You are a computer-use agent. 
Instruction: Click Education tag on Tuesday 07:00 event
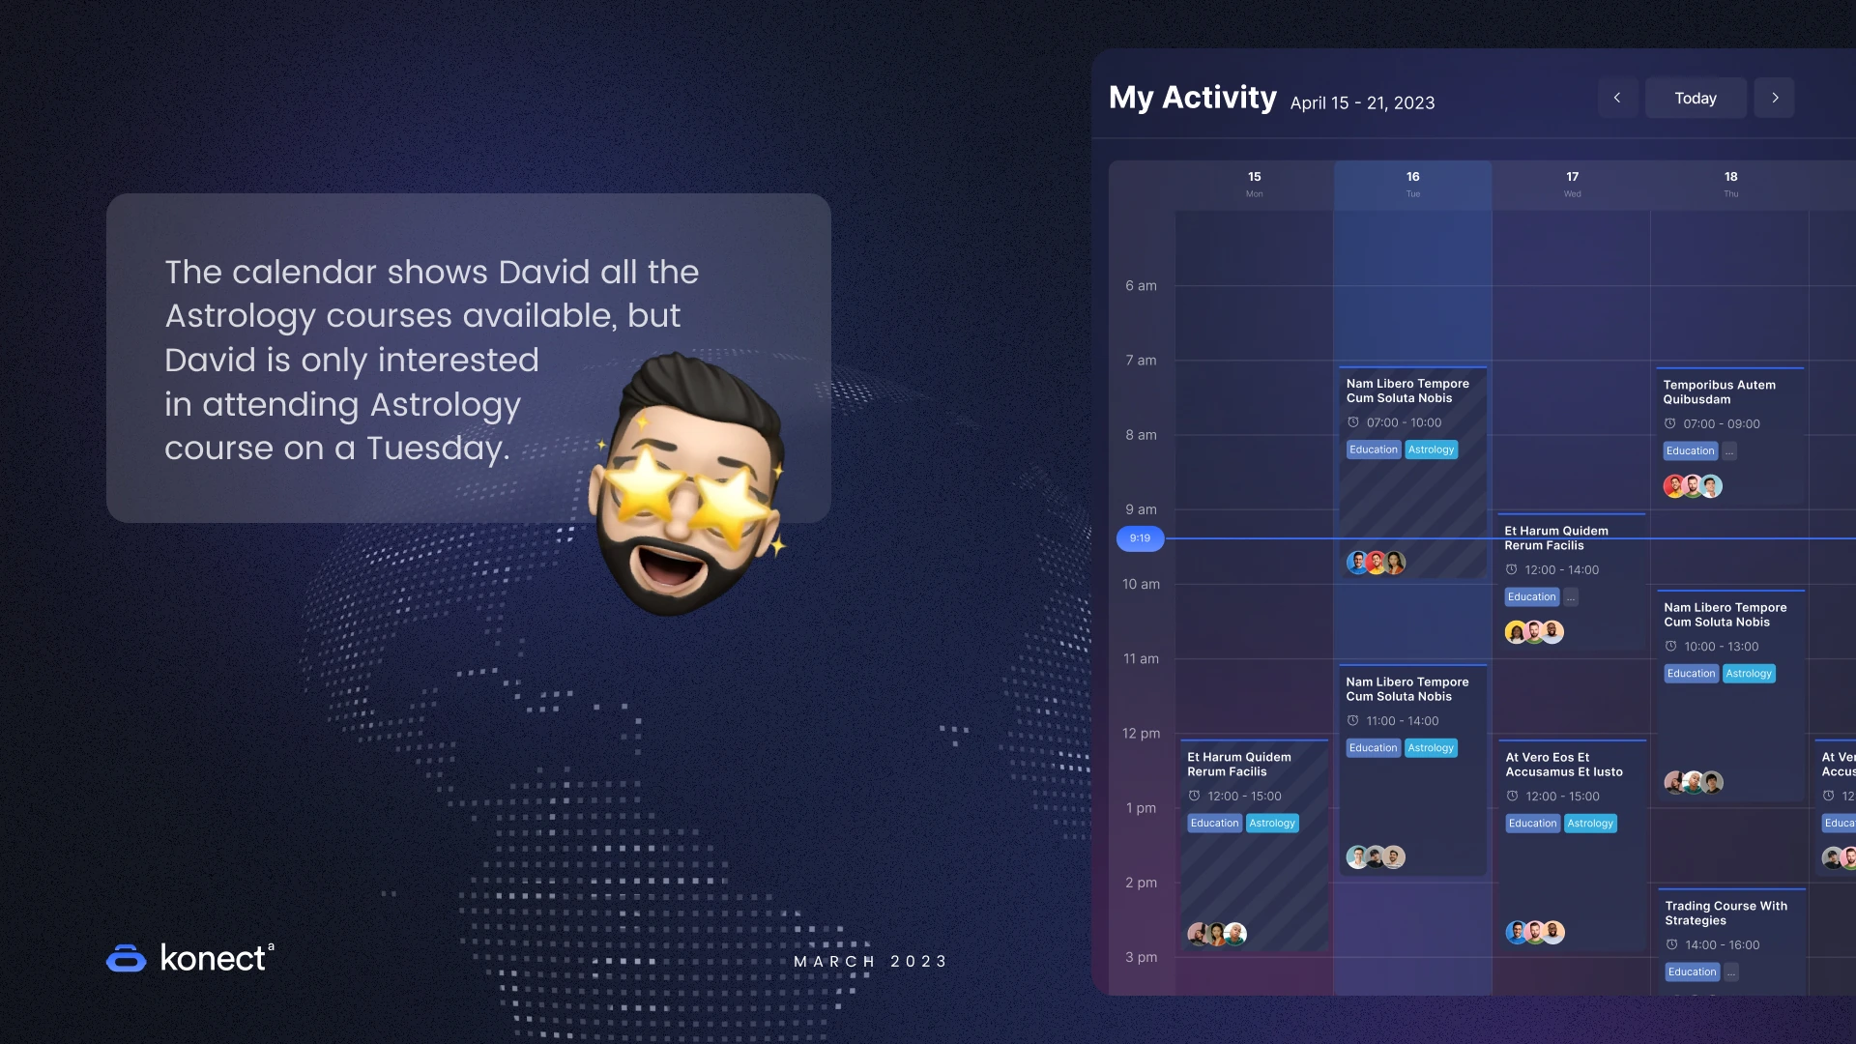[x=1374, y=449]
